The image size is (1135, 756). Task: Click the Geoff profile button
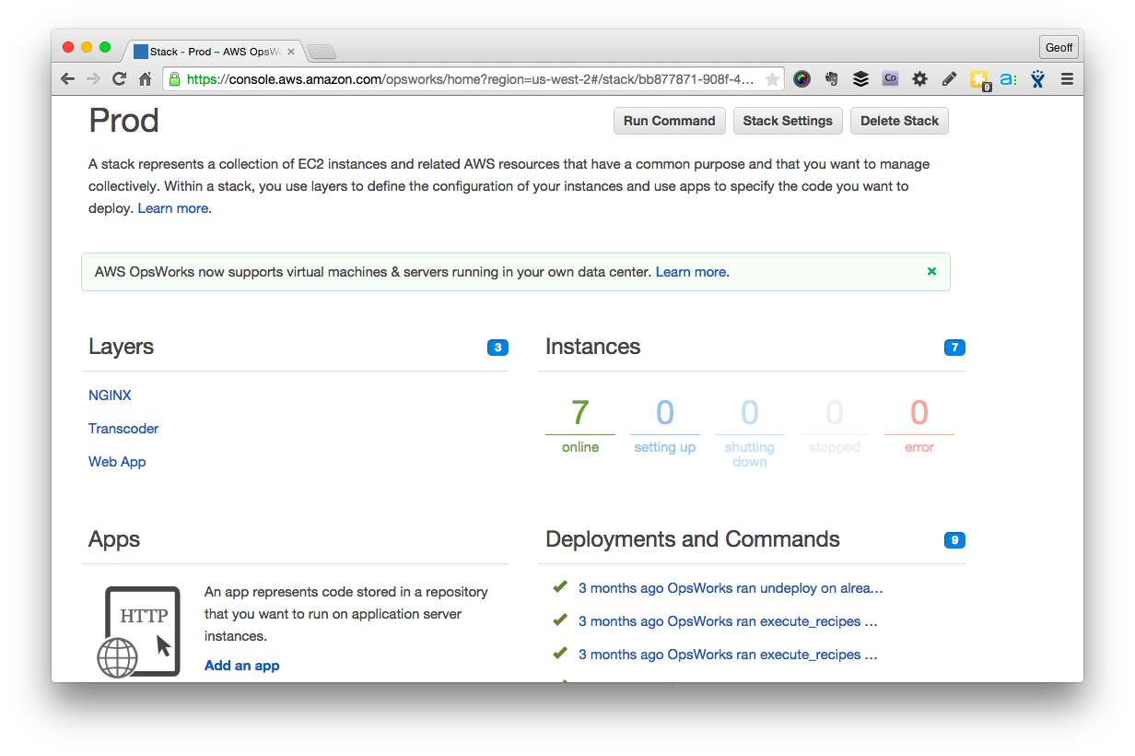(1059, 47)
